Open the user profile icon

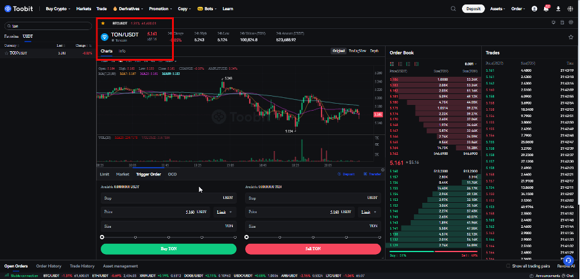[x=534, y=9]
